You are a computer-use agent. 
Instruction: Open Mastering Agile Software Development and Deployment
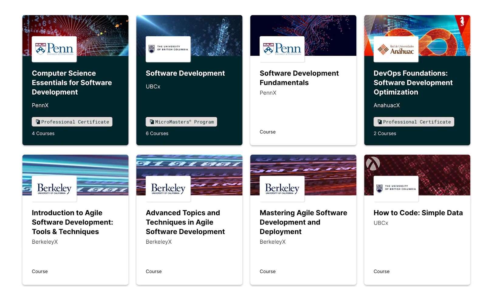pos(303,222)
